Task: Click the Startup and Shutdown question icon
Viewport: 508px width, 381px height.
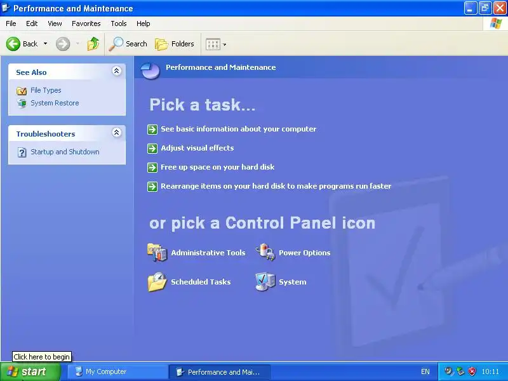Action: pos(22,152)
